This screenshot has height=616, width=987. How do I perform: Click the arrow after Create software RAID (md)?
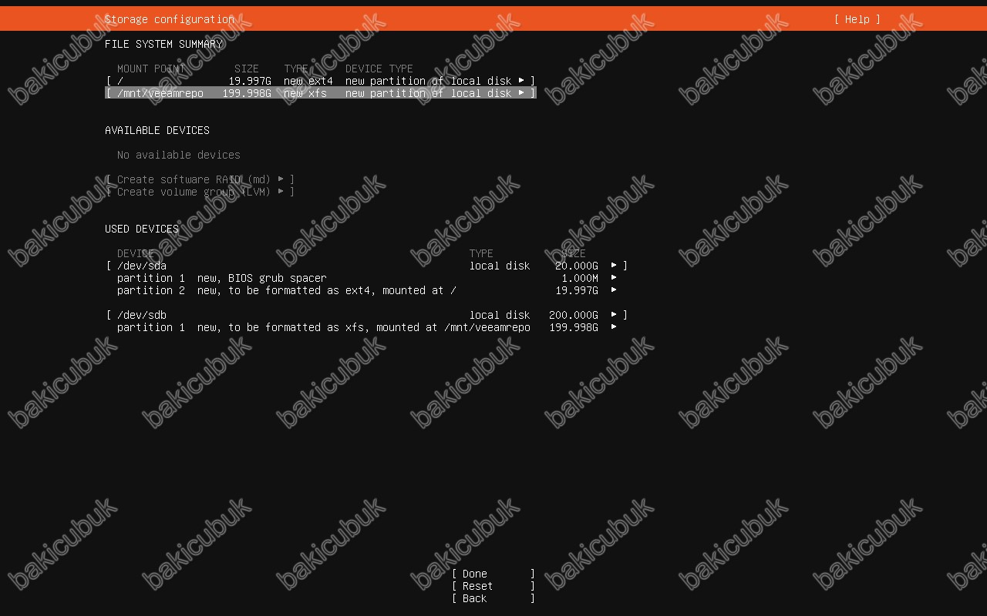(x=281, y=179)
